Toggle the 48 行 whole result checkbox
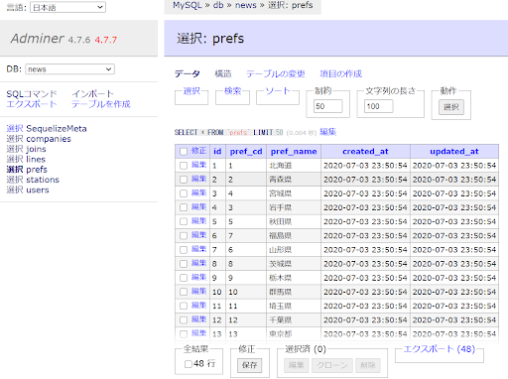 click(189, 364)
